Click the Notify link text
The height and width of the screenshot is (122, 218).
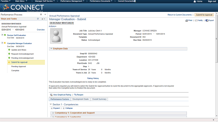coord(200,20)
